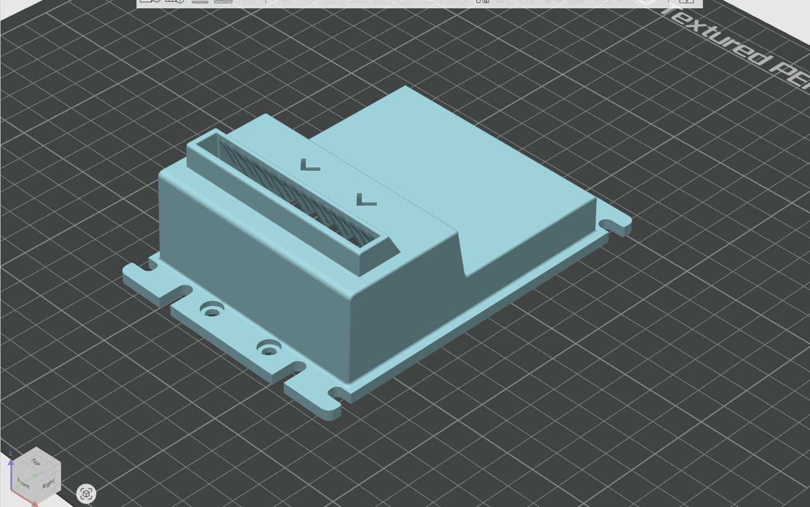Select the Top face of view cube
This screenshot has width=810, height=507.
click(x=36, y=461)
